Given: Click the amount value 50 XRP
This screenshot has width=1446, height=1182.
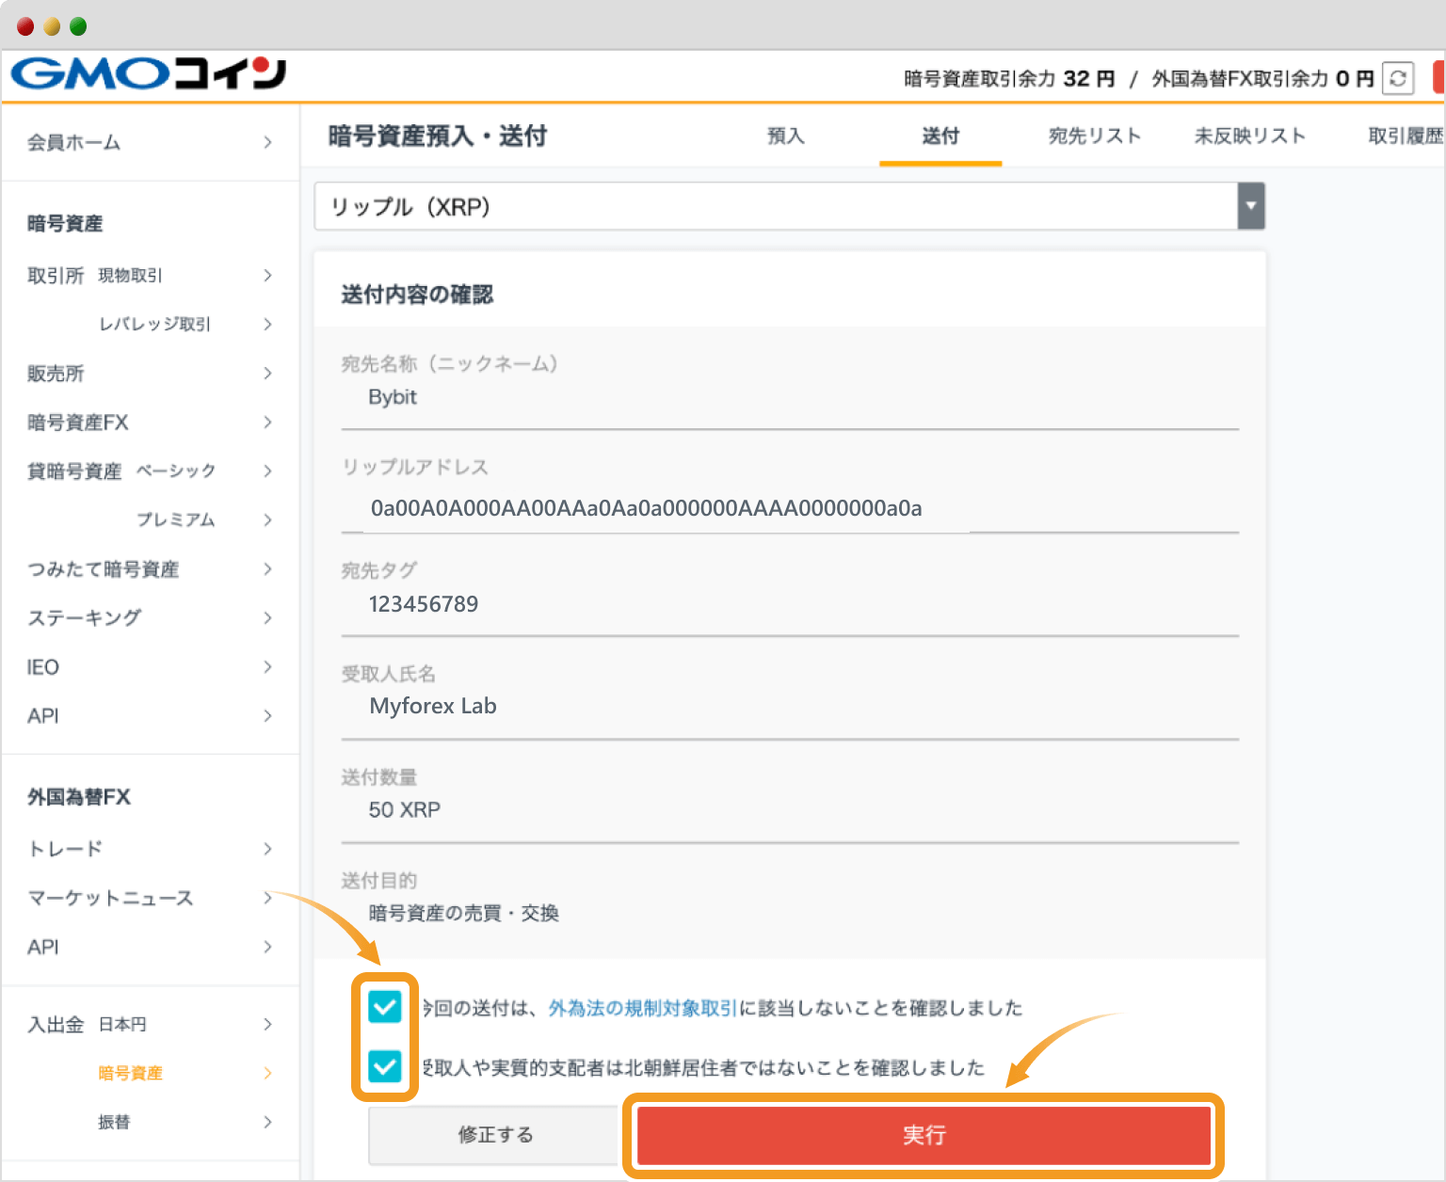Looking at the screenshot, I should pos(405,809).
